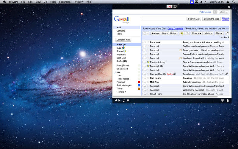
Task: Unstar the Patrick Anthony message
Action: [148, 62]
